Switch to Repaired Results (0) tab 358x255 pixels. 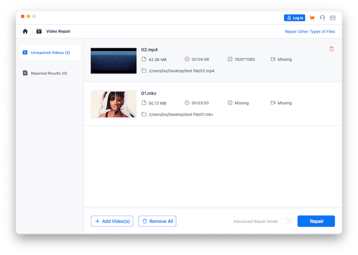click(x=50, y=73)
